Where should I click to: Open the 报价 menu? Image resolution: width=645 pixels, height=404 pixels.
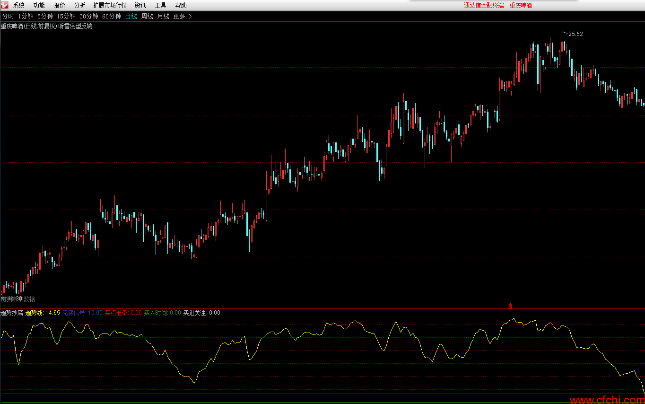[x=60, y=6]
